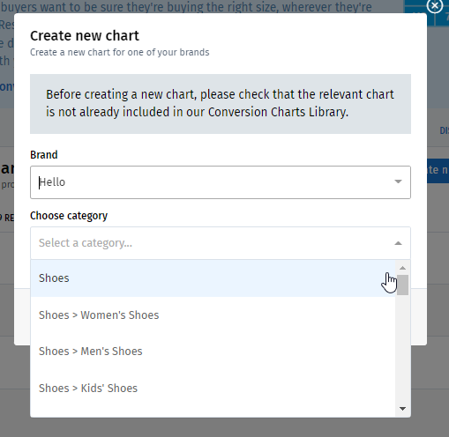The width and height of the screenshot is (449, 437).
Task: Click the Brand field label
Action: 44,155
